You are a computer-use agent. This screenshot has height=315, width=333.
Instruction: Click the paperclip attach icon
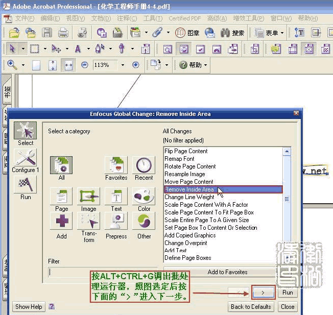(x=157, y=33)
